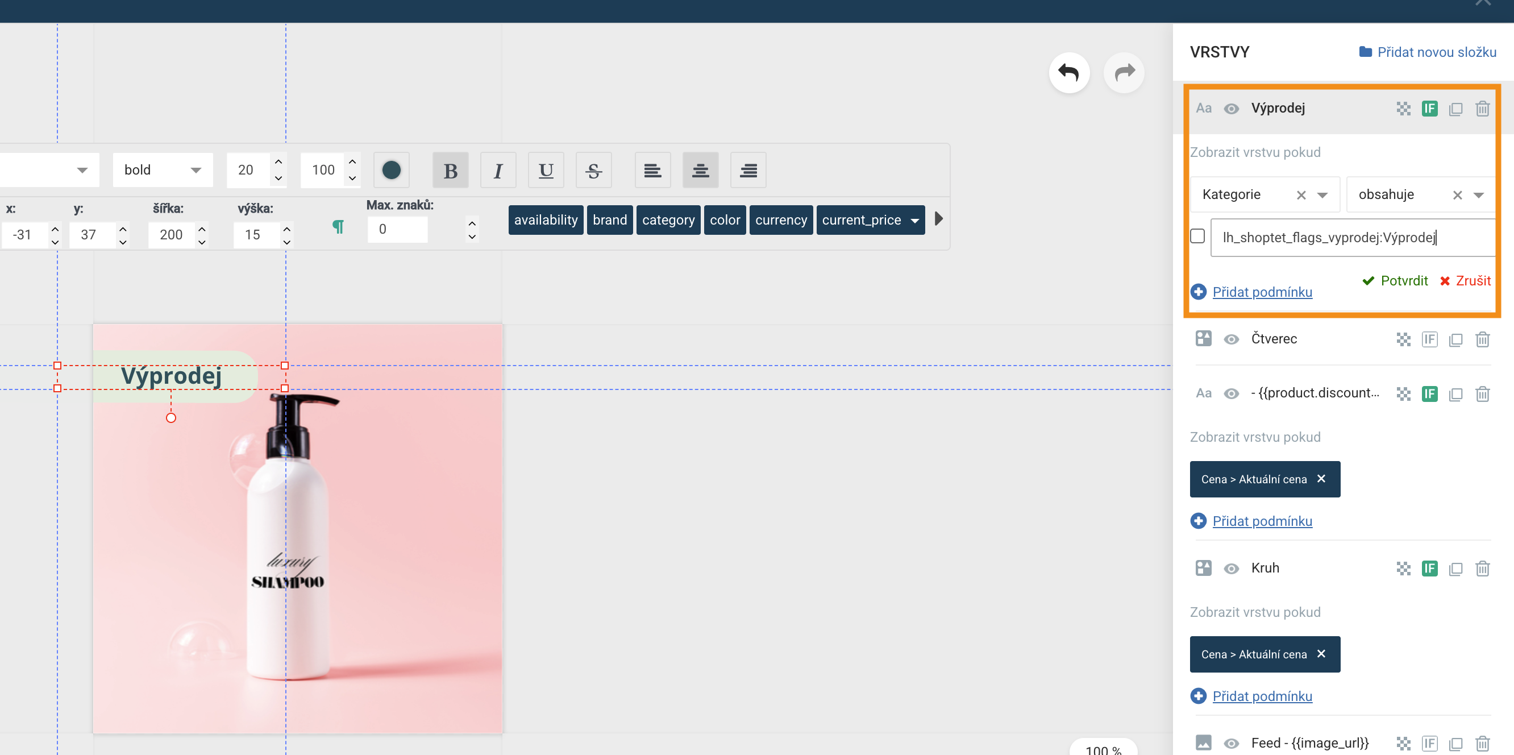The height and width of the screenshot is (755, 1514).
Task: Expand the bold font weight dropdown
Action: coord(196,170)
